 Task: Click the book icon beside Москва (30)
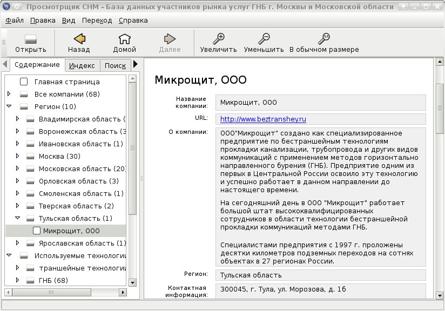30,157
